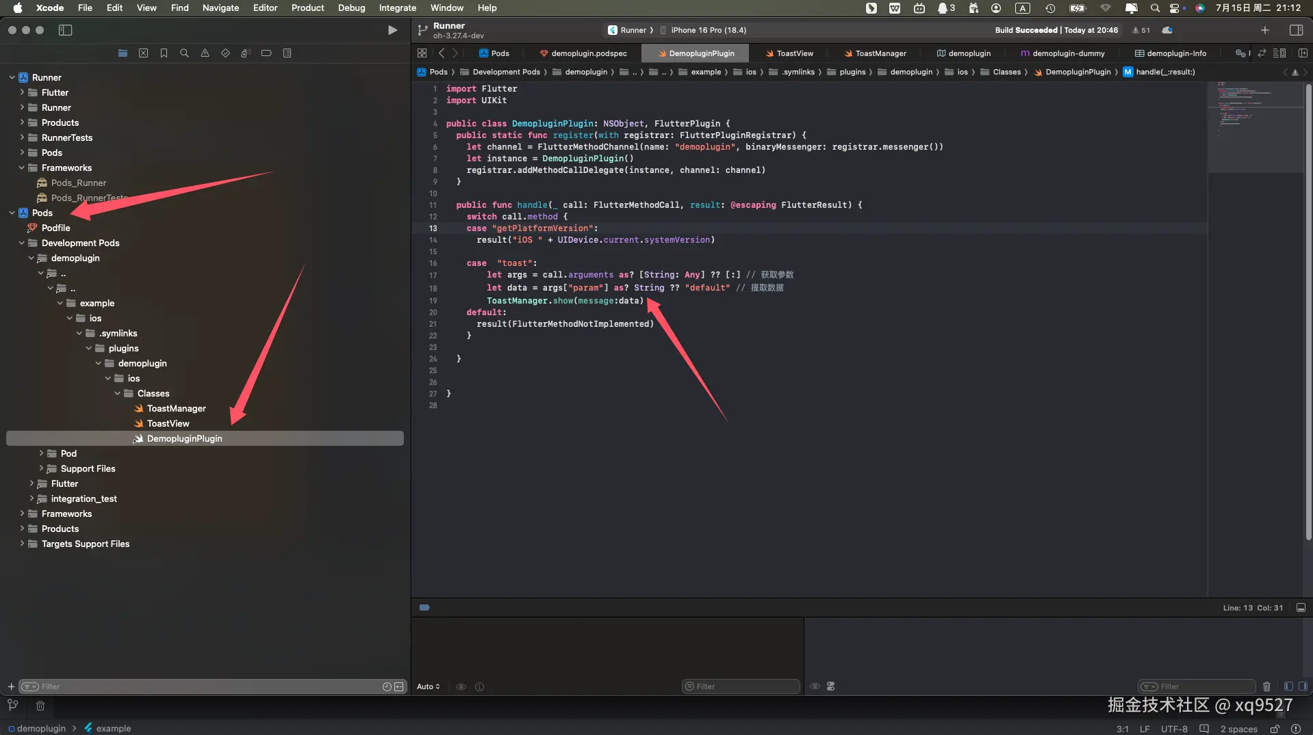Toggle the right inspector sidebar
Screen dimensions: 1313x735
point(1296,30)
